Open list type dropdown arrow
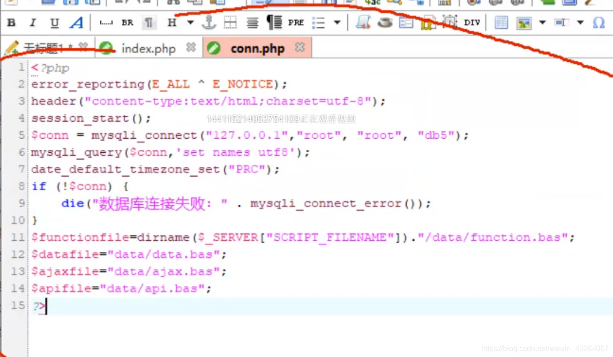This screenshot has width=613, height=357. coord(337,22)
